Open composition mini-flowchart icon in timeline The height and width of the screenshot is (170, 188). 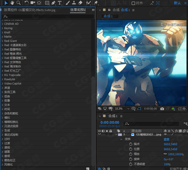185,124
